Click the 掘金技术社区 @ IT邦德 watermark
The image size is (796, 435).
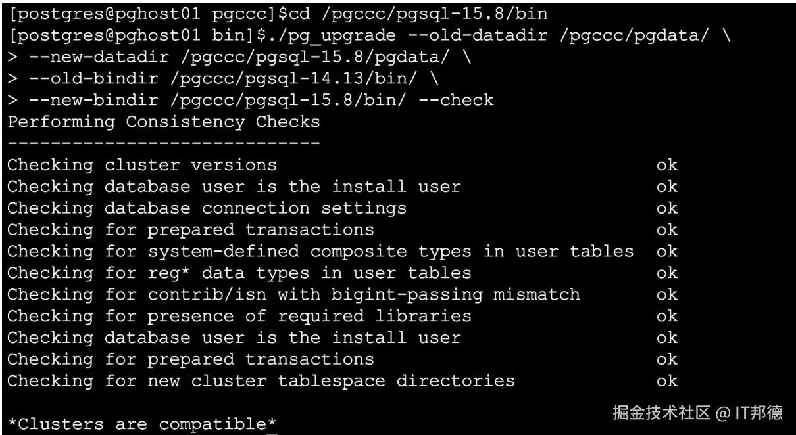[697, 413]
